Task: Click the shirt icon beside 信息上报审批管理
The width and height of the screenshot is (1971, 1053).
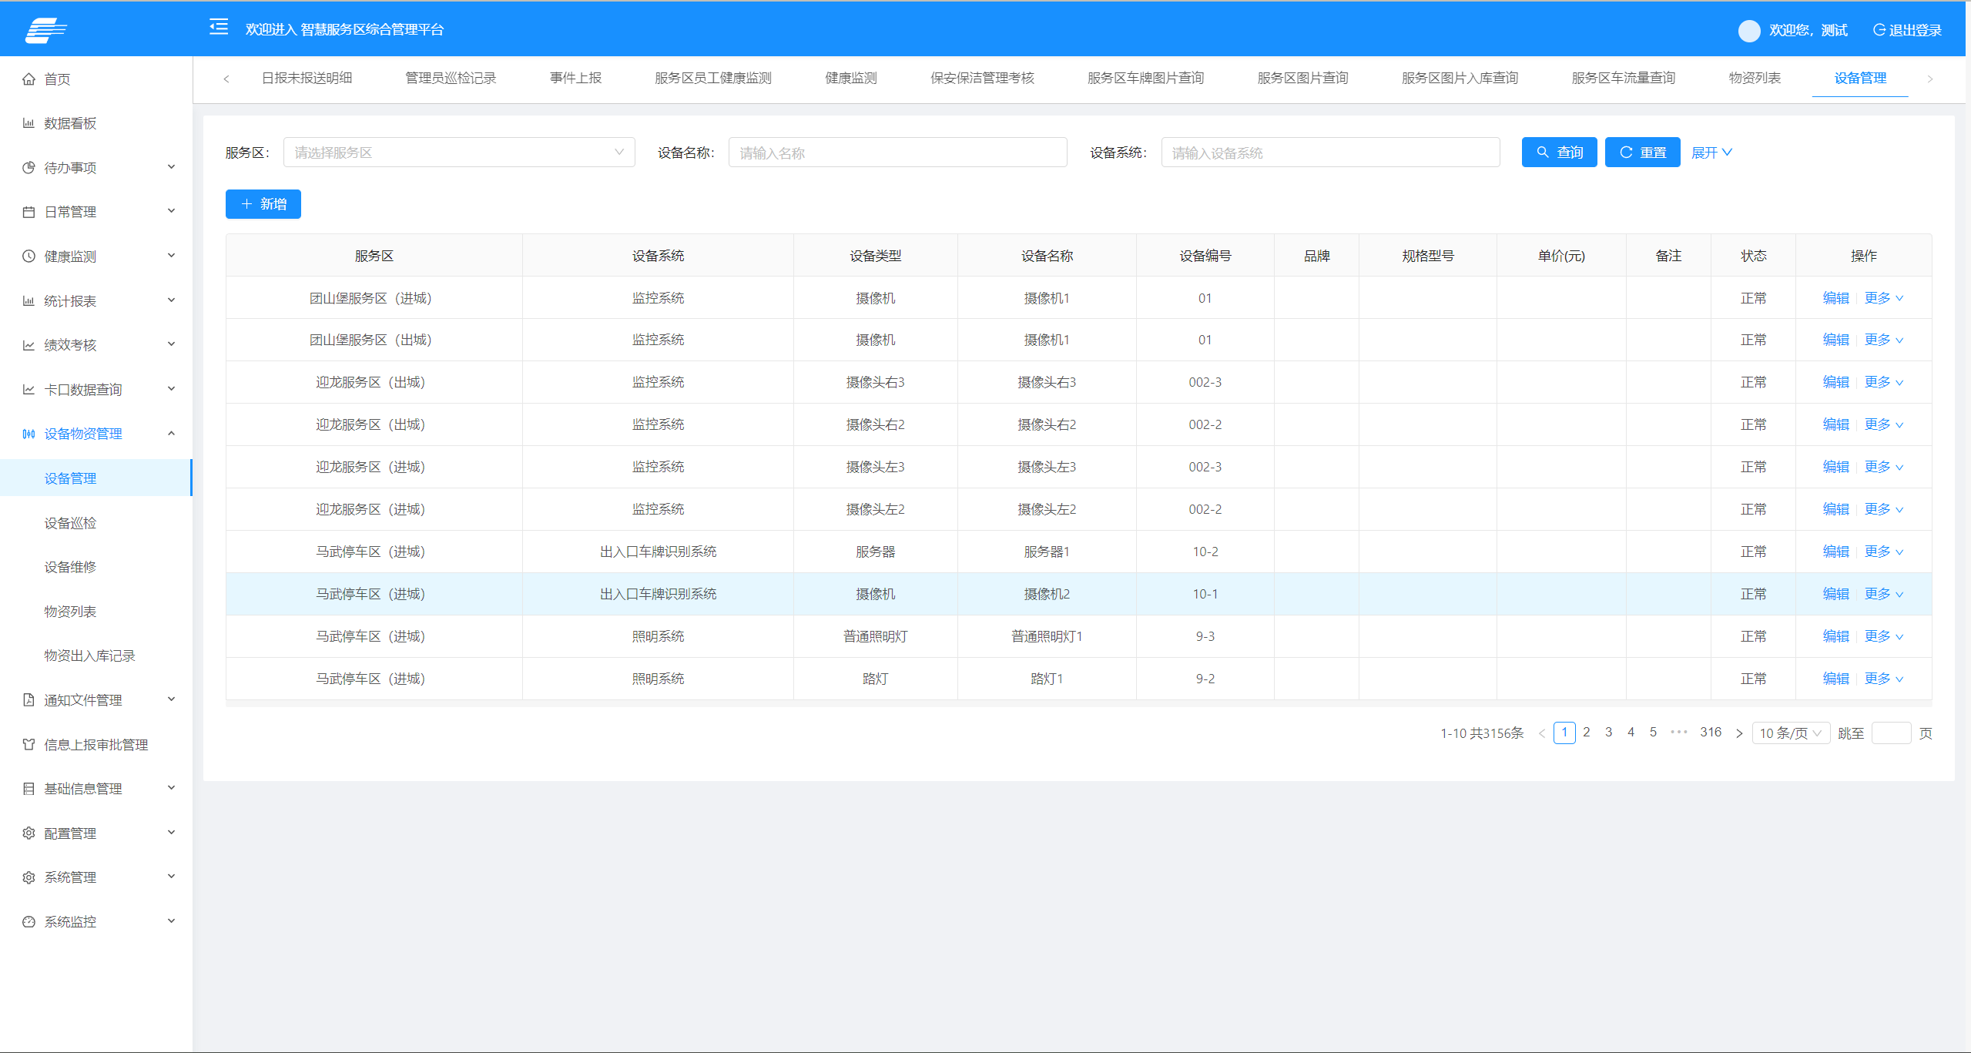Action: [x=28, y=744]
